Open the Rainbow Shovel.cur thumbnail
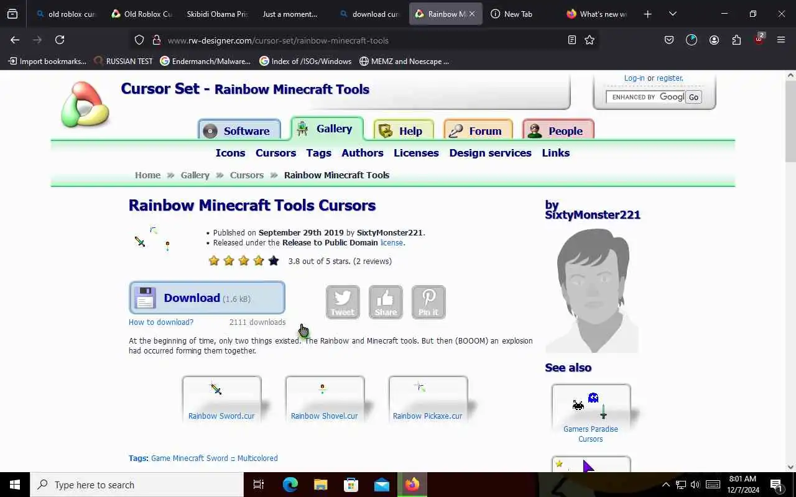Screen dimensions: 796x497 click(325, 399)
